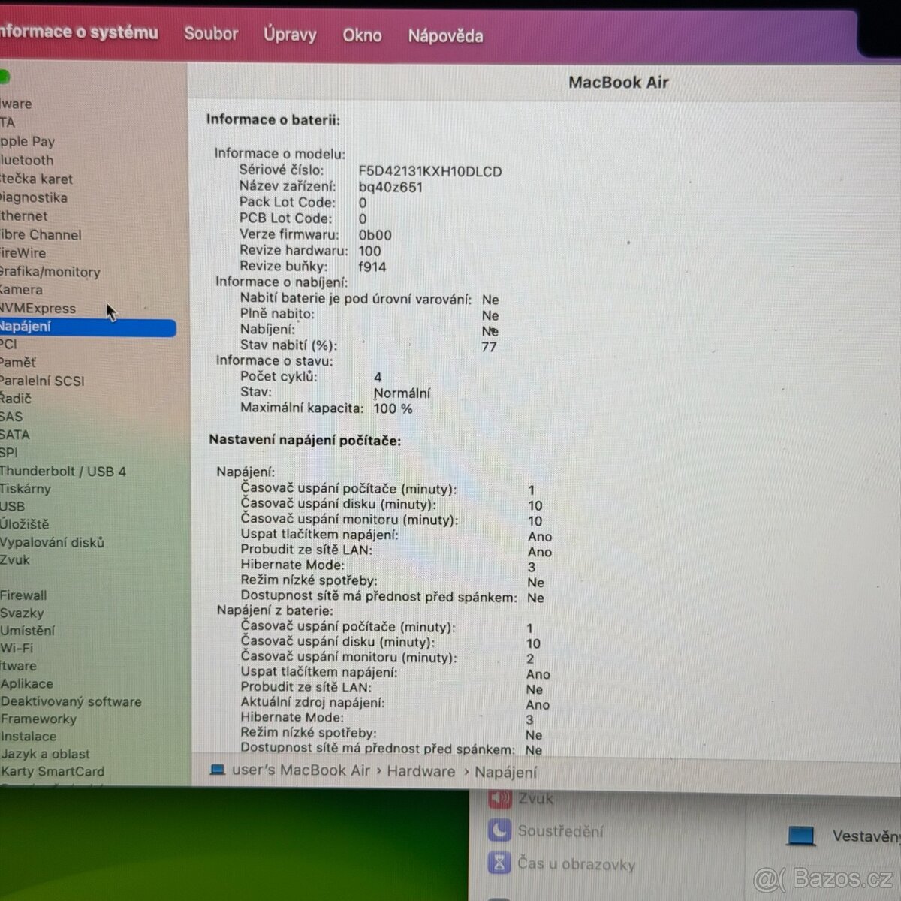Open the Nápověda menu

click(x=445, y=36)
